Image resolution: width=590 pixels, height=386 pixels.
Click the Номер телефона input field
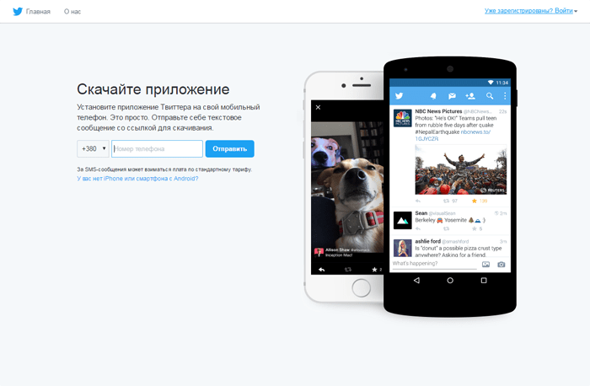click(157, 148)
